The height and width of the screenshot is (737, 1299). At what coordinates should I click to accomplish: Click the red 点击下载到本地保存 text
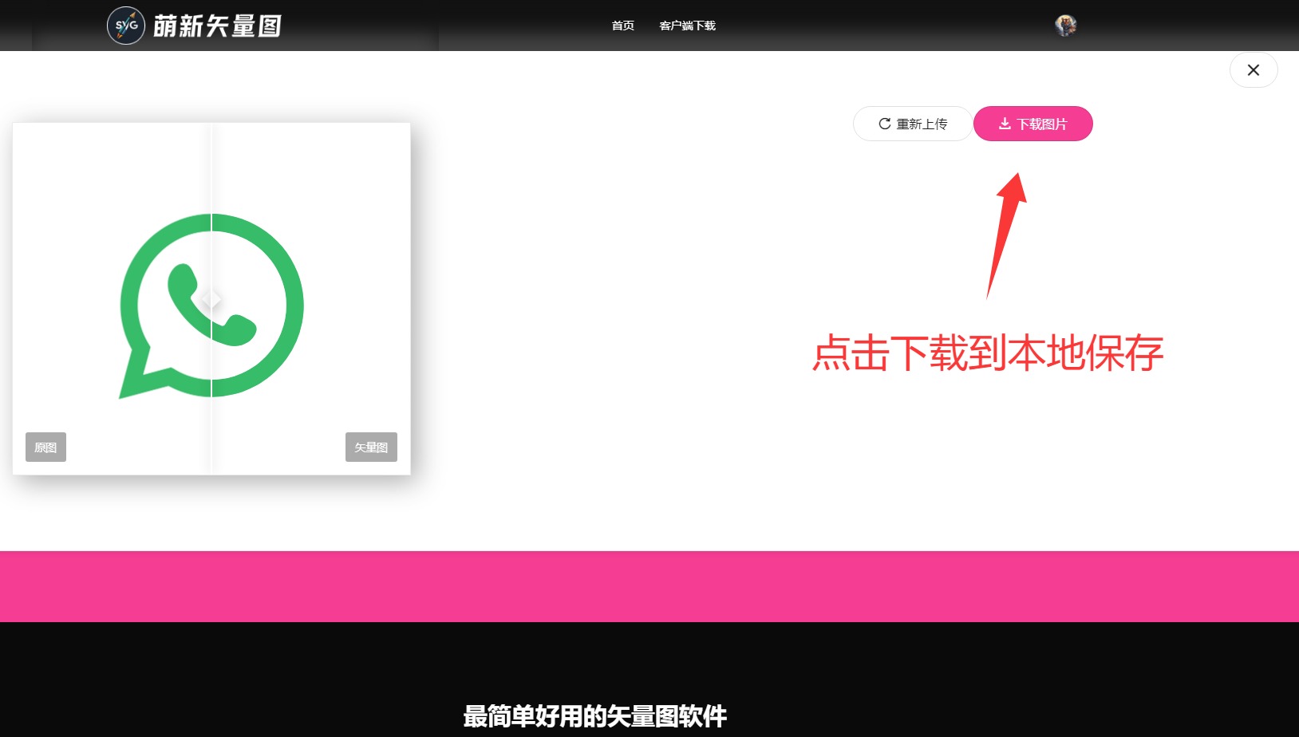988,353
